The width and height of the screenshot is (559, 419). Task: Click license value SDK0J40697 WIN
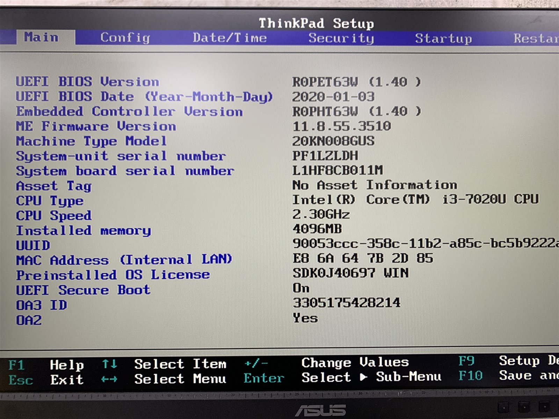350,273
